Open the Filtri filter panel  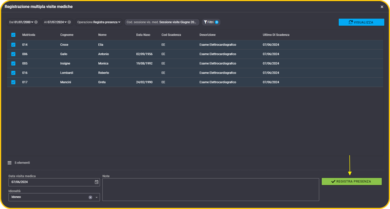(211, 22)
